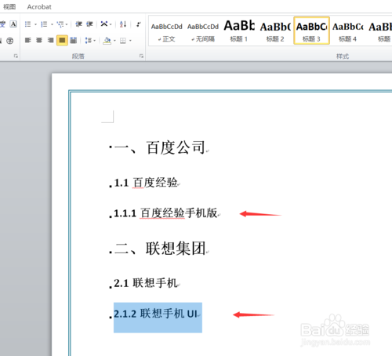This screenshot has width=392, height=356.
Task: Click the heading 一、百度公司
Action: pos(160,147)
